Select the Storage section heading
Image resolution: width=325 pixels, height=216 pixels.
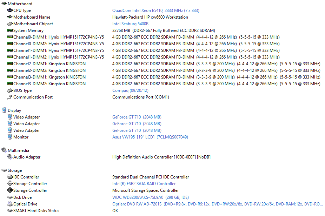pos(15,170)
